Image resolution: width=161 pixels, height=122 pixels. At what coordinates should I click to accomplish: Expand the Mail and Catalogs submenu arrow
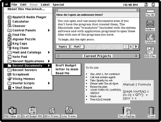(49, 52)
